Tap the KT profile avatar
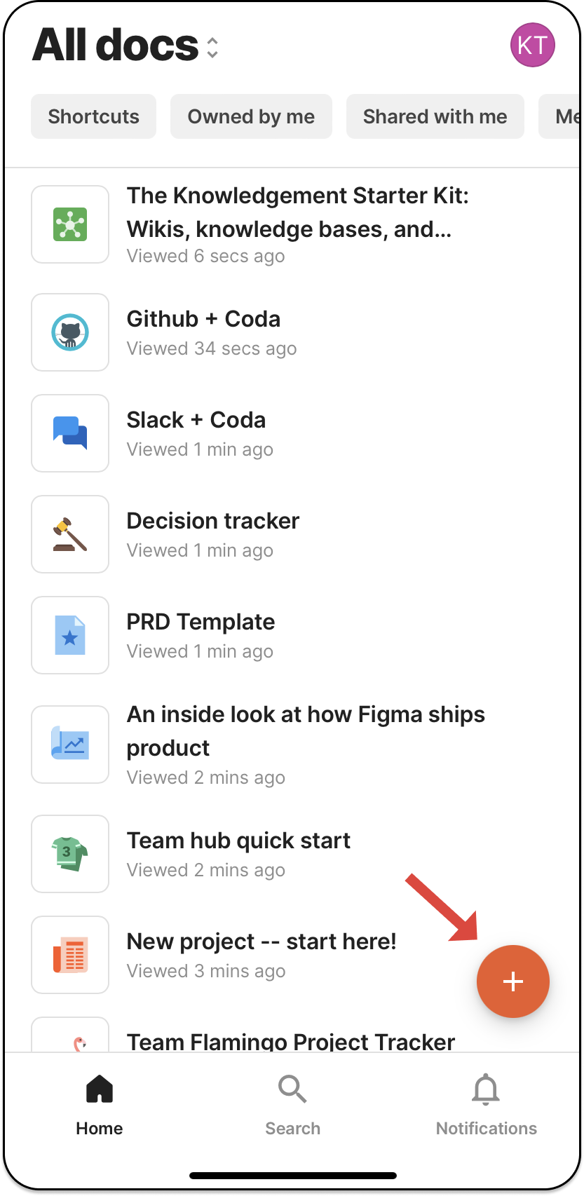 click(x=533, y=45)
